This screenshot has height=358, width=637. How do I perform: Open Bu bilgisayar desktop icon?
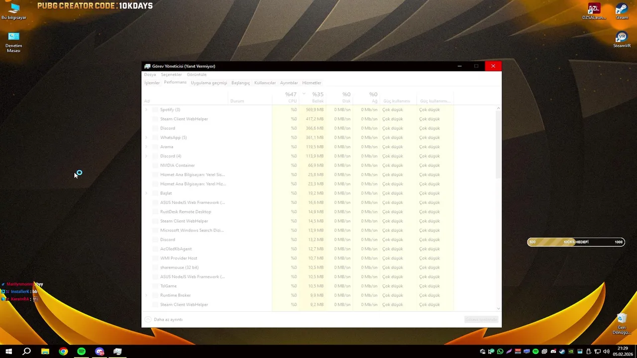tap(14, 12)
